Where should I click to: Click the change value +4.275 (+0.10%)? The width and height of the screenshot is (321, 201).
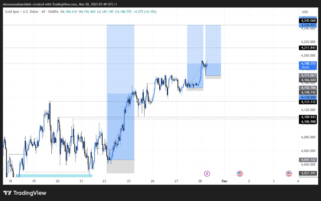145,12
